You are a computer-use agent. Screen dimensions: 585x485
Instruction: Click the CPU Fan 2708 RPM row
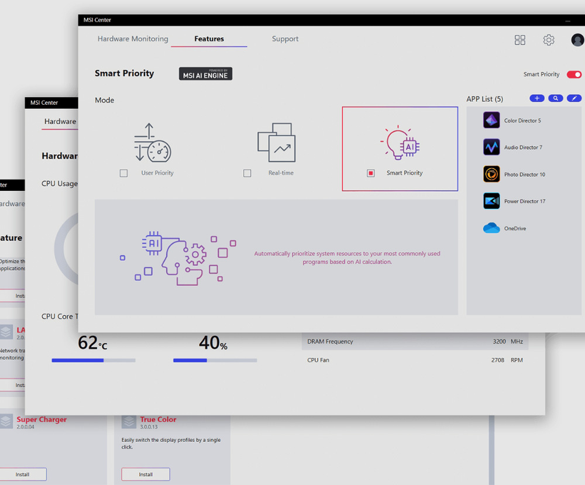(415, 360)
